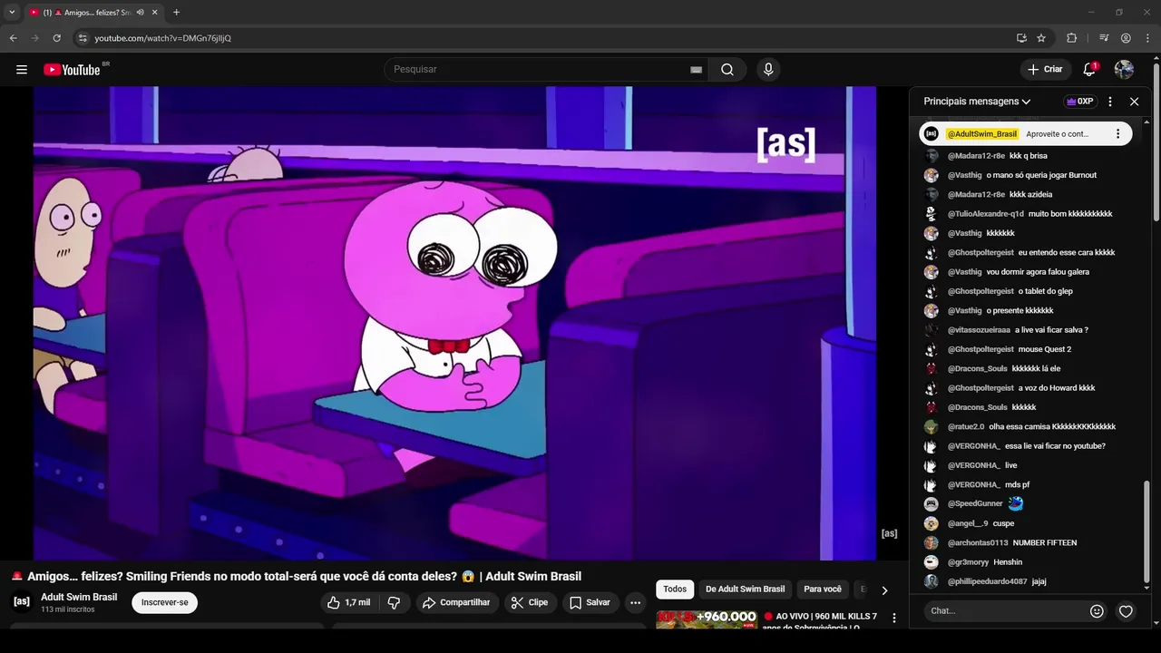Viewport: 1161px width, 653px height.
Task: Open a new browser tab
Action: (x=176, y=13)
